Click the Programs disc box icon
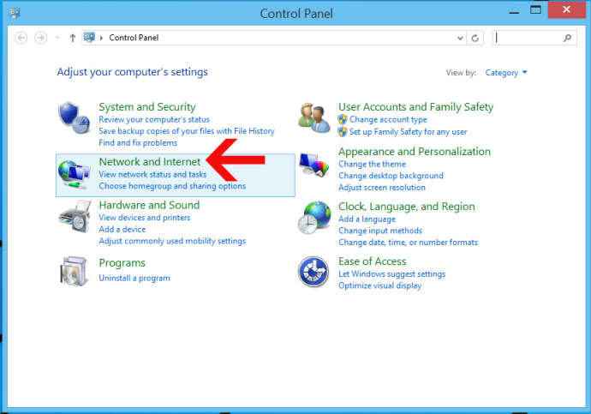 (74, 272)
